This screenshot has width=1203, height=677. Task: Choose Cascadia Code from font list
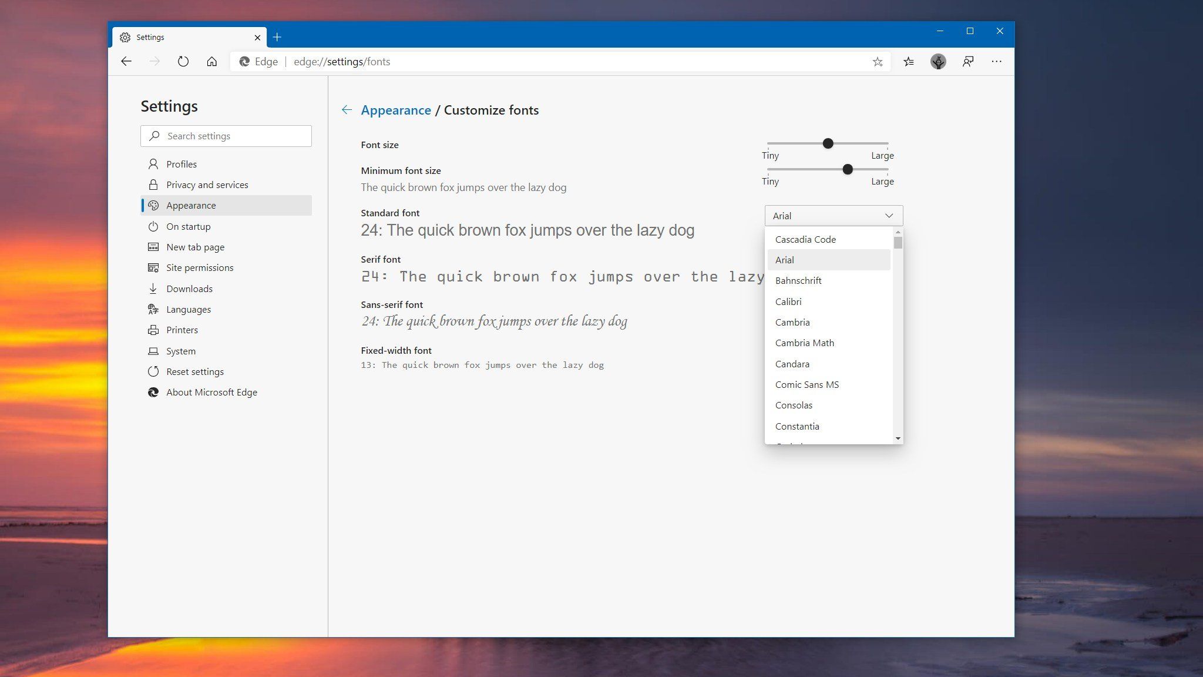pyautogui.click(x=829, y=239)
